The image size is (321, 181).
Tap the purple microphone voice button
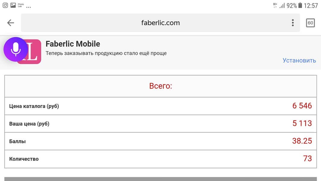coord(15,49)
